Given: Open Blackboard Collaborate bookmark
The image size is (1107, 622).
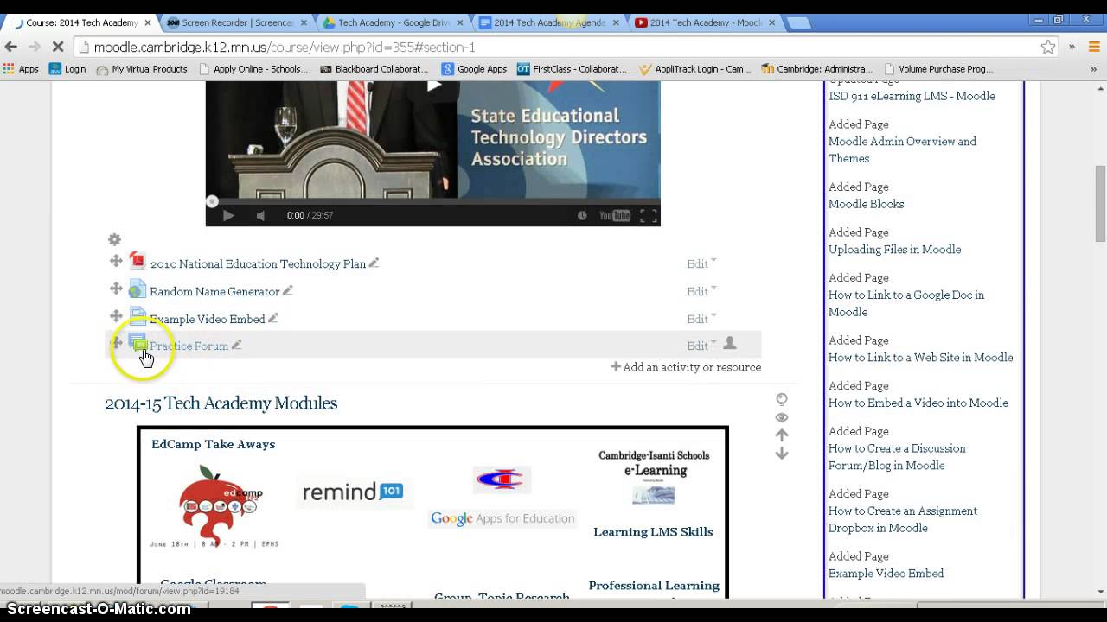Looking at the screenshot, I should pos(374,69).
